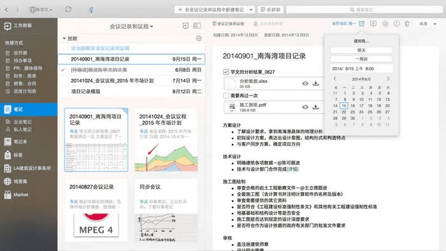Set reminder for 一周后
Screen dimensions: 446x251
point(361,59)
